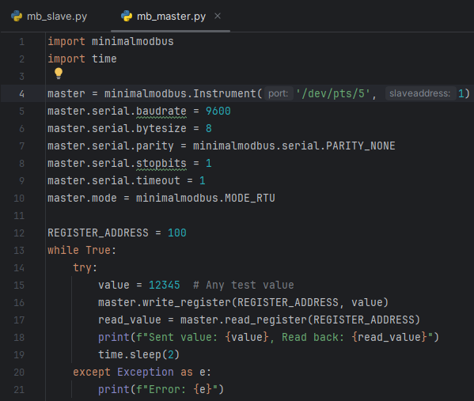Click the 'Error:' print statement
The image size is (474, 401).
click(x=161, y=389)
